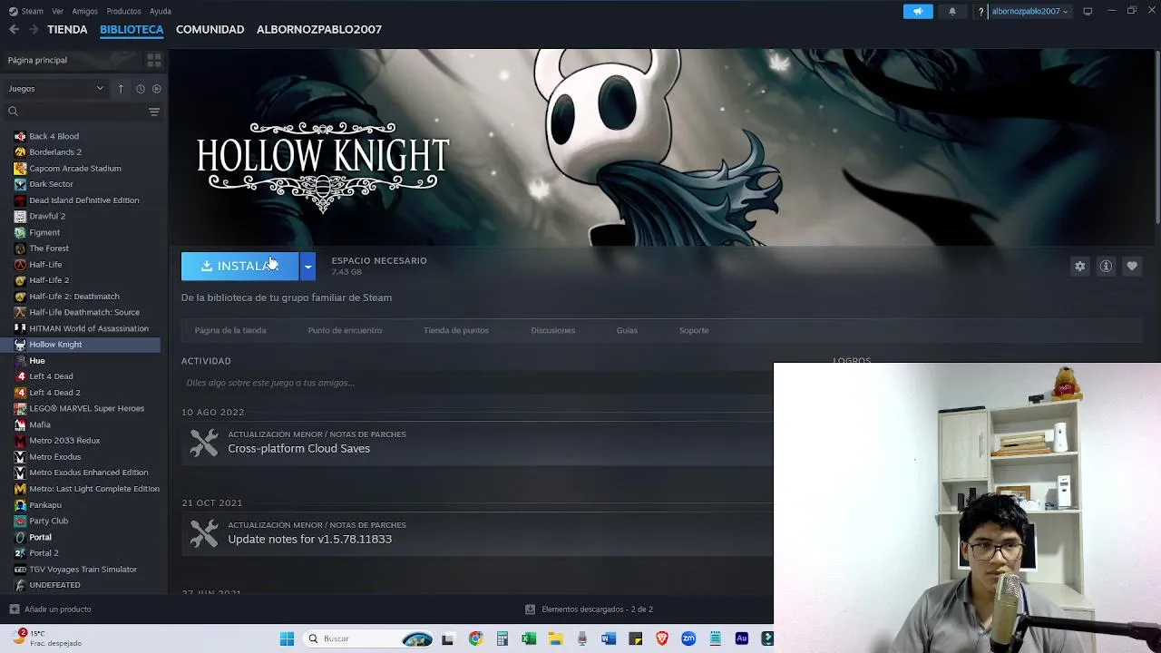Click the Windows taskbar Buscar search box
The height and width of the screenshot is (653, 1161).
(x=368, y=638)
